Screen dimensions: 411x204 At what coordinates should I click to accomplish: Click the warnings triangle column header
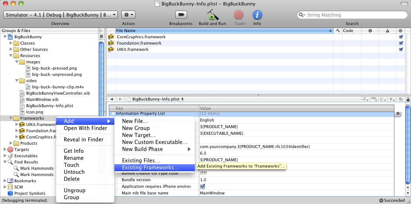coord(387,31)
